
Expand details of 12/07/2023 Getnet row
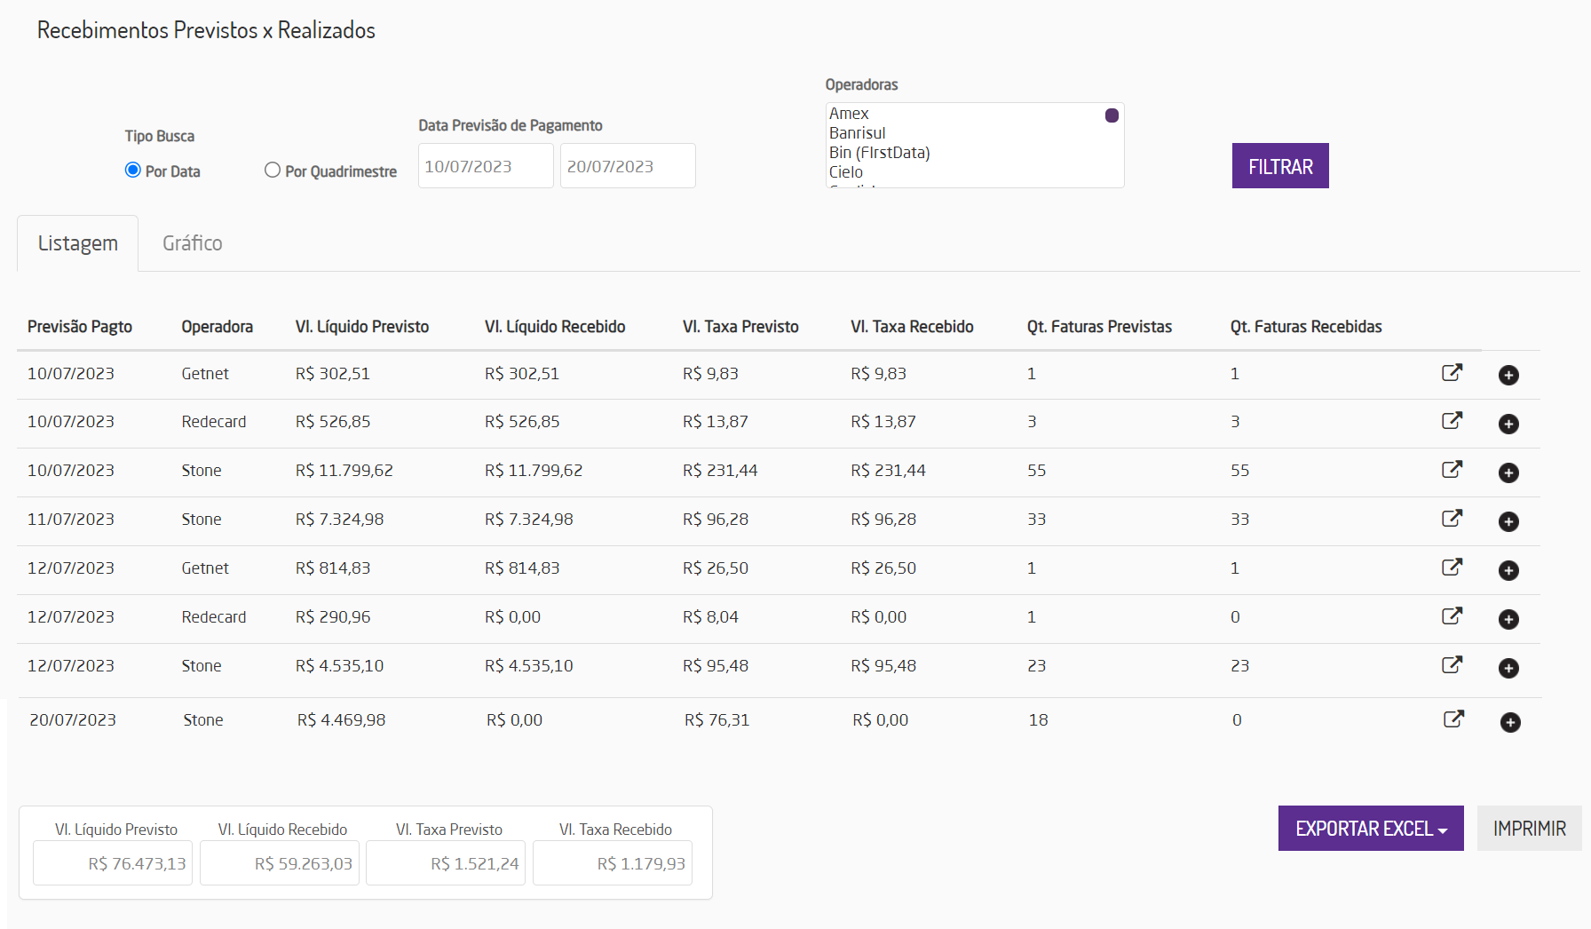tap(1508, 570)
